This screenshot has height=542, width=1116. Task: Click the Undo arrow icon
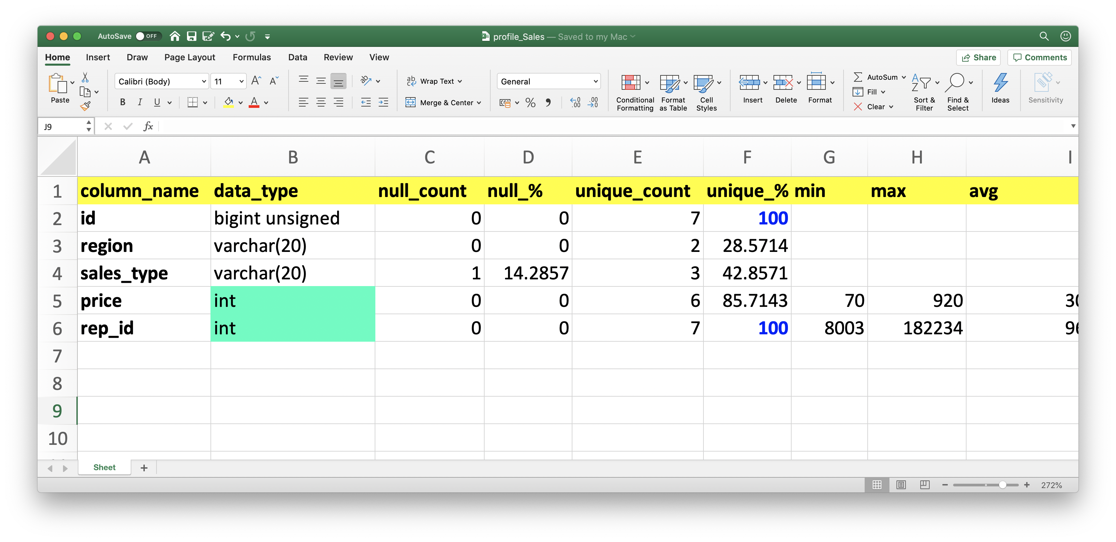(225, 37)
